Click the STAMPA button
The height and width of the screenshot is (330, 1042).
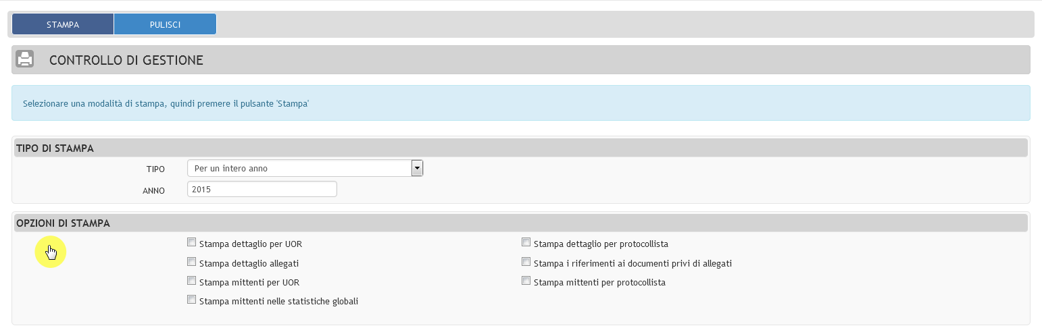[63, 24]
